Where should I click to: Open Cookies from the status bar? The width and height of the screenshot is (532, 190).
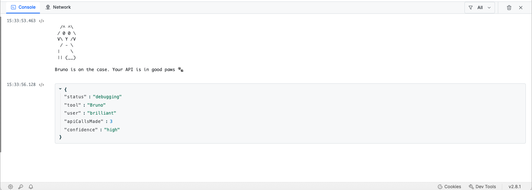tap(449, 187)
